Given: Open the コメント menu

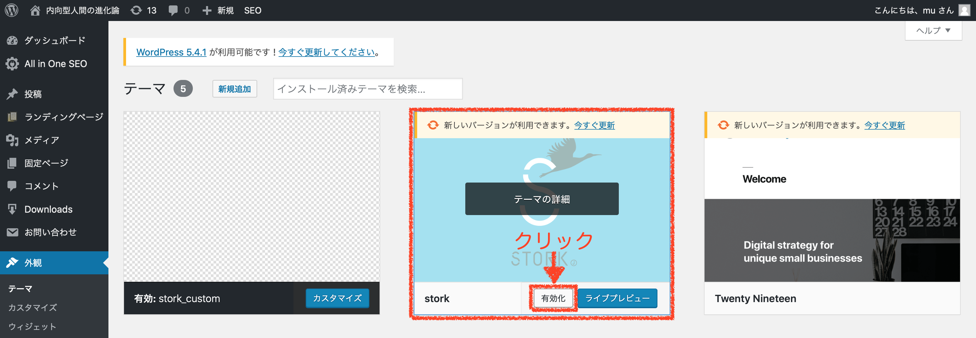Looking at the screenshot, I should [54, 186].
